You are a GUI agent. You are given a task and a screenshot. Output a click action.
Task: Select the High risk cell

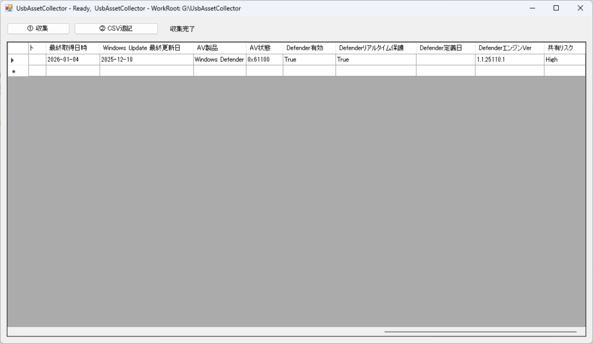pyautogui.click(x=564, y=60)
